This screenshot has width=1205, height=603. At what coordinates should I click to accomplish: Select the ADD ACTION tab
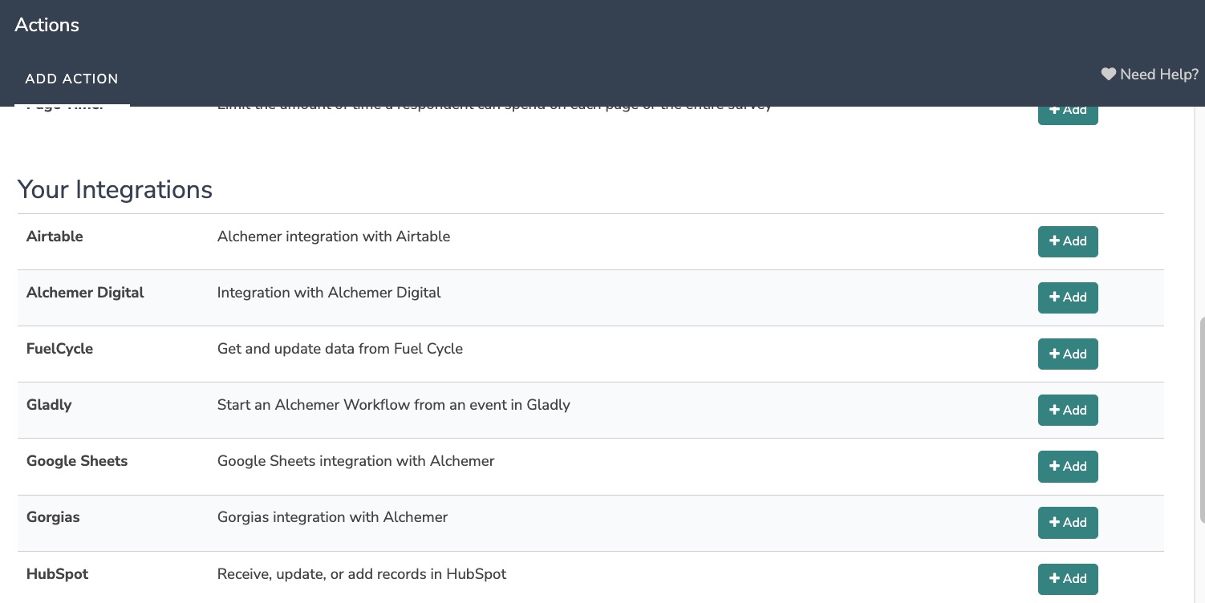click(71, 79)
